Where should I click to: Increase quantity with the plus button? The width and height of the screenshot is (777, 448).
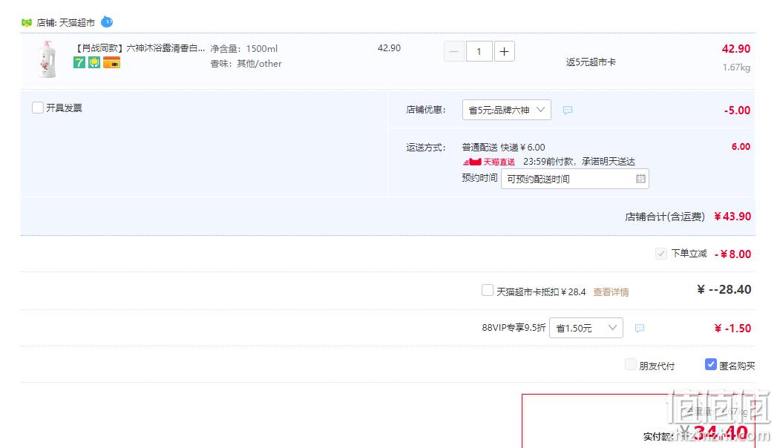click(505, 51)
